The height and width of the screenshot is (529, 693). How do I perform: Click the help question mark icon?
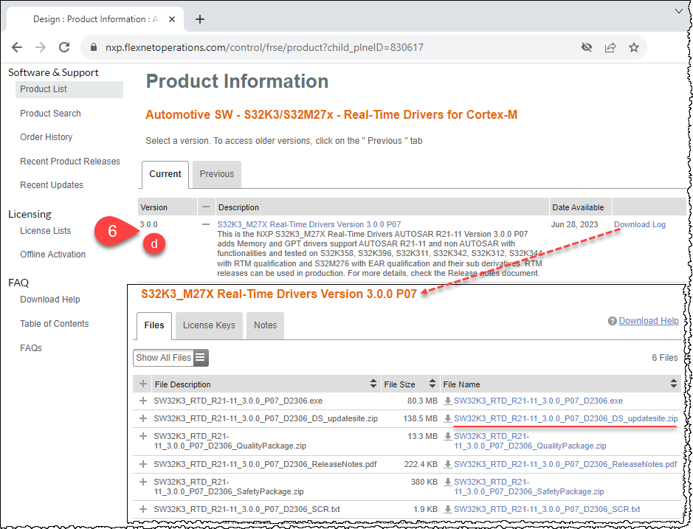click(x=612, y=321)
